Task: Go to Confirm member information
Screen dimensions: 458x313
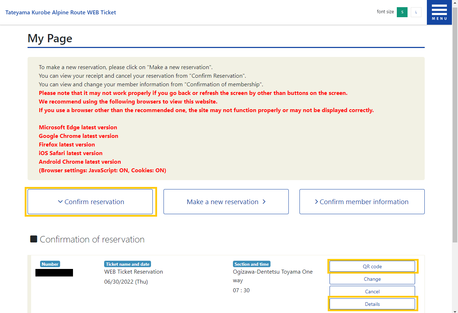Action: 362,202
